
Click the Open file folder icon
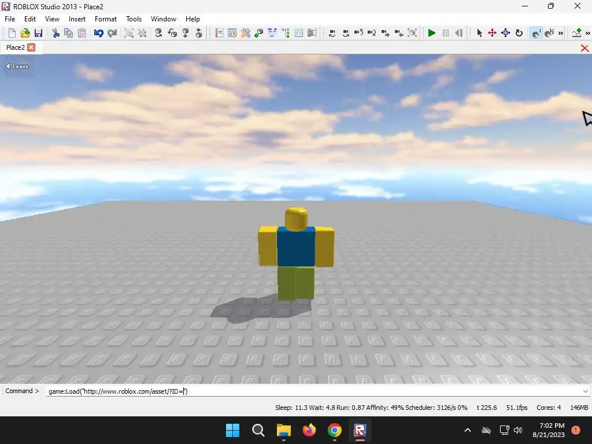click(25, 33)
